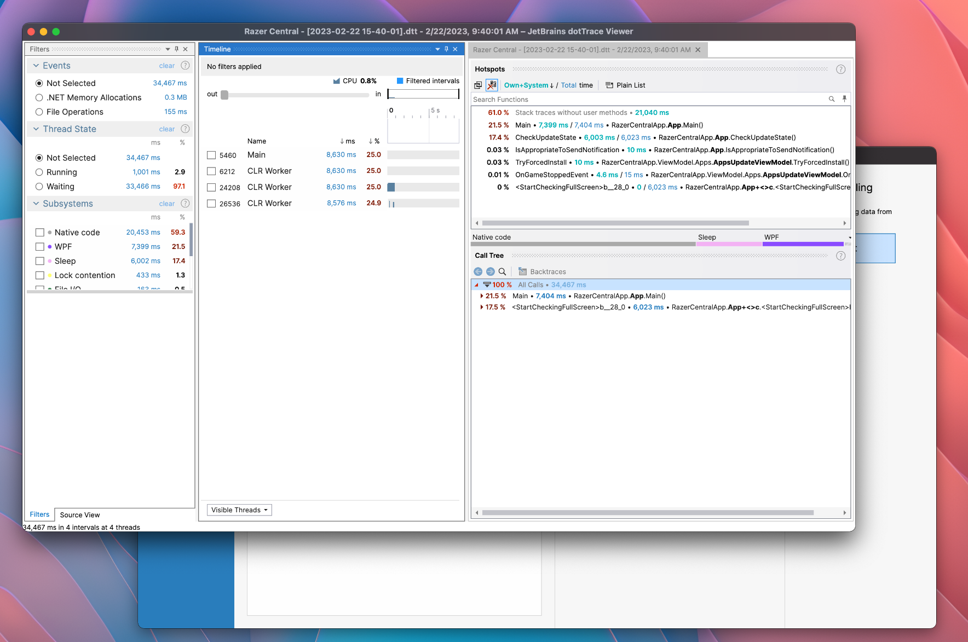Open help for Call Tree section

[x=840, y=256]
